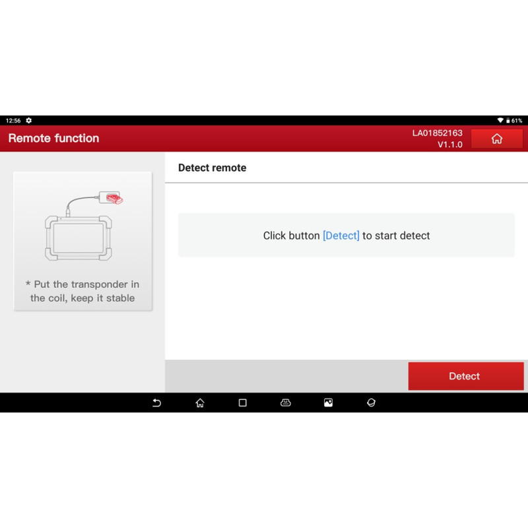This screenshot has width=528, height=528.
Task: Select the Detect remote heading
Action: tap(212, 168)
